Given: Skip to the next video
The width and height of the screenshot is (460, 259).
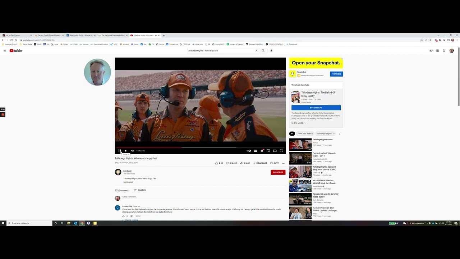Looking at the screenshot, I should pyautogui.click(x=126, y=151).
